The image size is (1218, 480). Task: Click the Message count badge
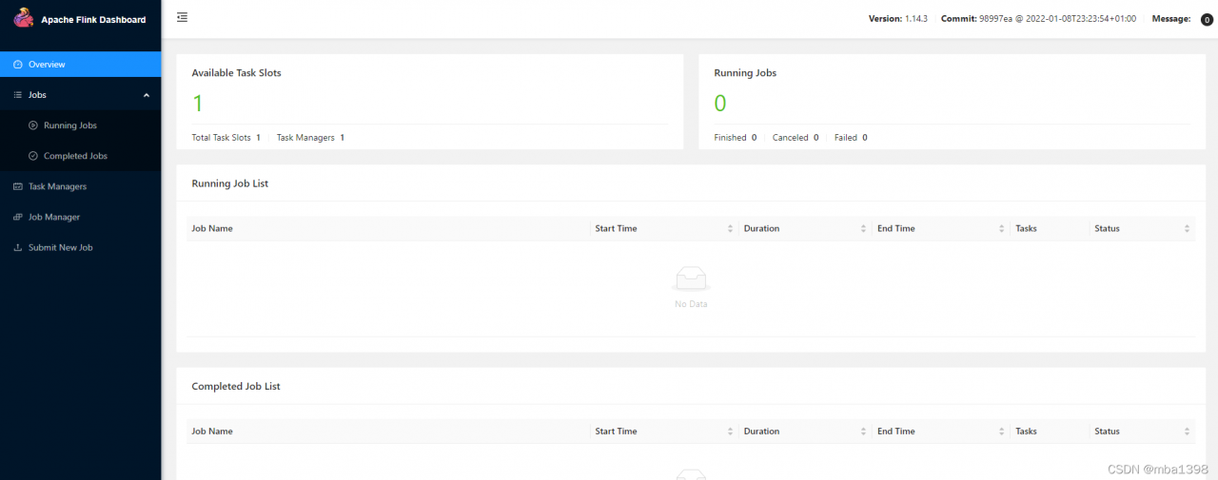pyautogui.click(x=1207, y=19)
